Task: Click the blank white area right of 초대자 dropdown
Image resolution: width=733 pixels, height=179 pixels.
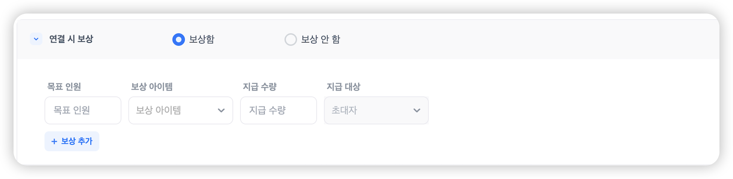Action: point(564,111)
